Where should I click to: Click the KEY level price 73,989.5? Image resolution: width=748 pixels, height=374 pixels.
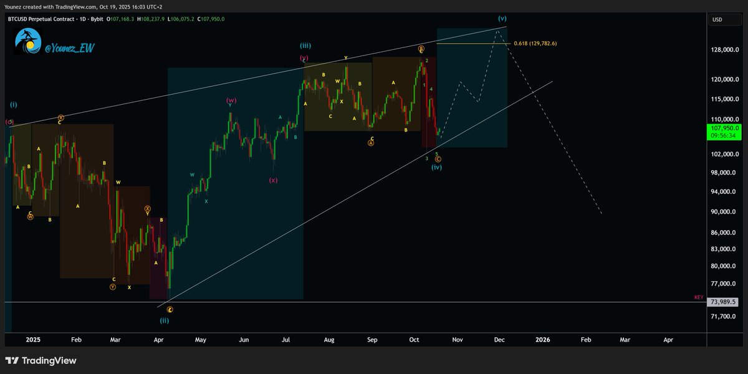click(723, 302)
